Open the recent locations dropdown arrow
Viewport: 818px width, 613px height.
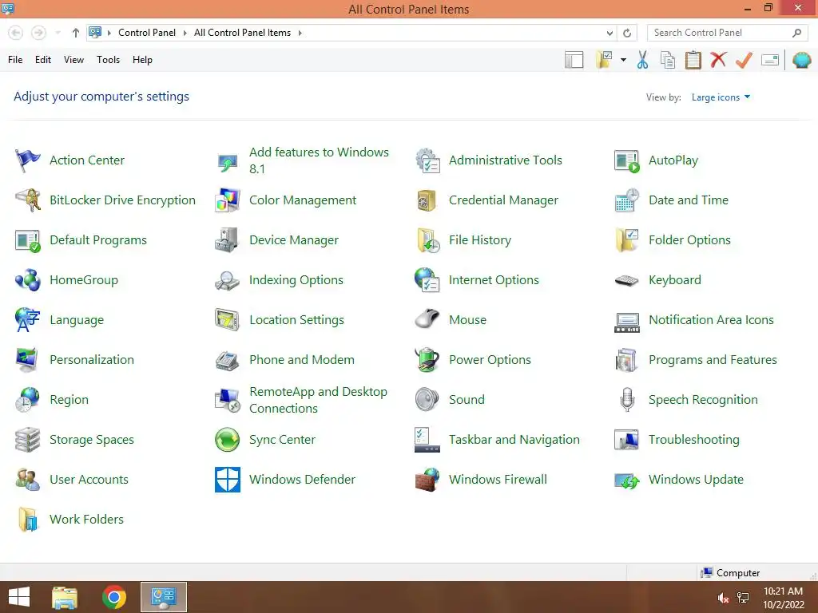(x=58, y=33)
